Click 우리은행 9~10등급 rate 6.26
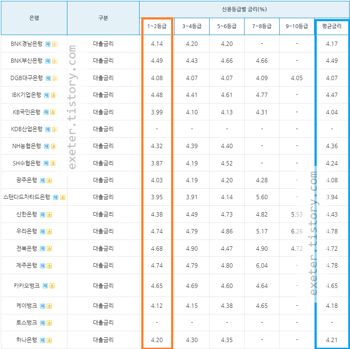Viewport: 350px width, 349px height. [x=297, y=232]
